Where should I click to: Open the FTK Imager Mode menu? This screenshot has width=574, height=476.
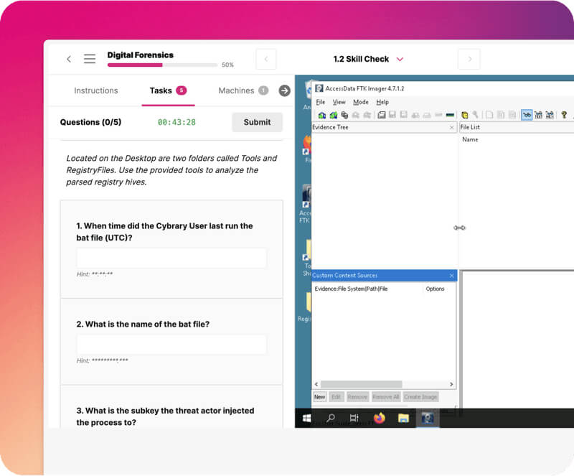click(361, 102)
